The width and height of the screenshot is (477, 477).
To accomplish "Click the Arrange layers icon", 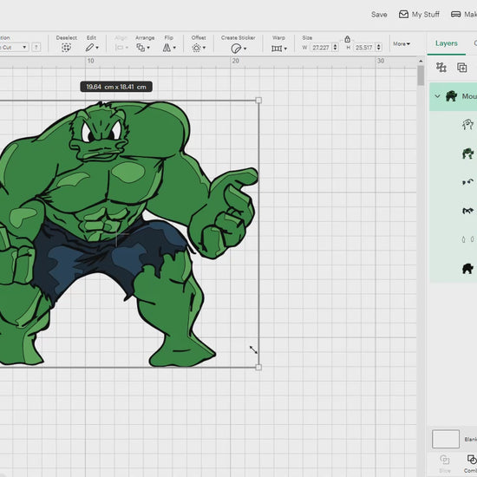I will click(140, 48).
